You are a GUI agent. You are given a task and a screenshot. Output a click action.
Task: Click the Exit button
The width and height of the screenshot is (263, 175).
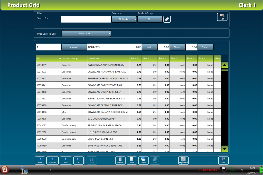223,160
